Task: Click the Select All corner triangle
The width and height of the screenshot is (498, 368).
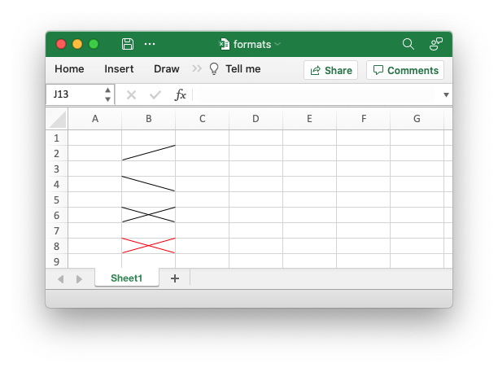Action: (57, 119)
